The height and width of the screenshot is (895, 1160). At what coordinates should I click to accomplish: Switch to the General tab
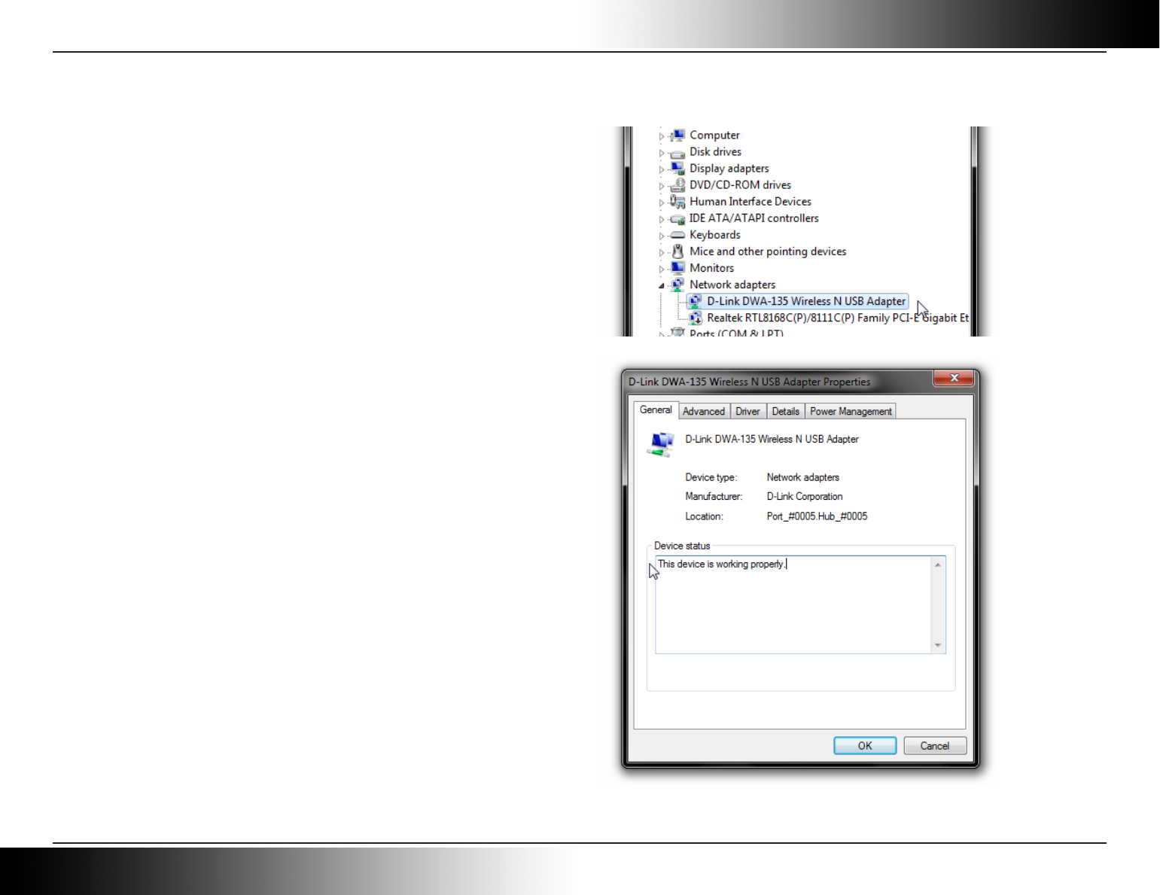coord(656,410)
